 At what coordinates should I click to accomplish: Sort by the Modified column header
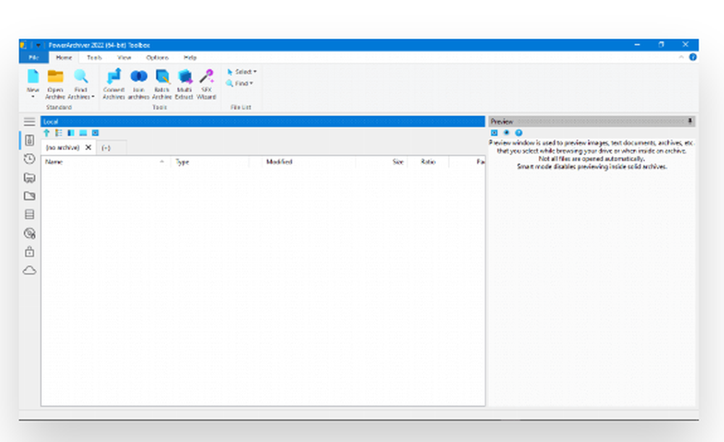pyautogui.click(x=308, y=162)
